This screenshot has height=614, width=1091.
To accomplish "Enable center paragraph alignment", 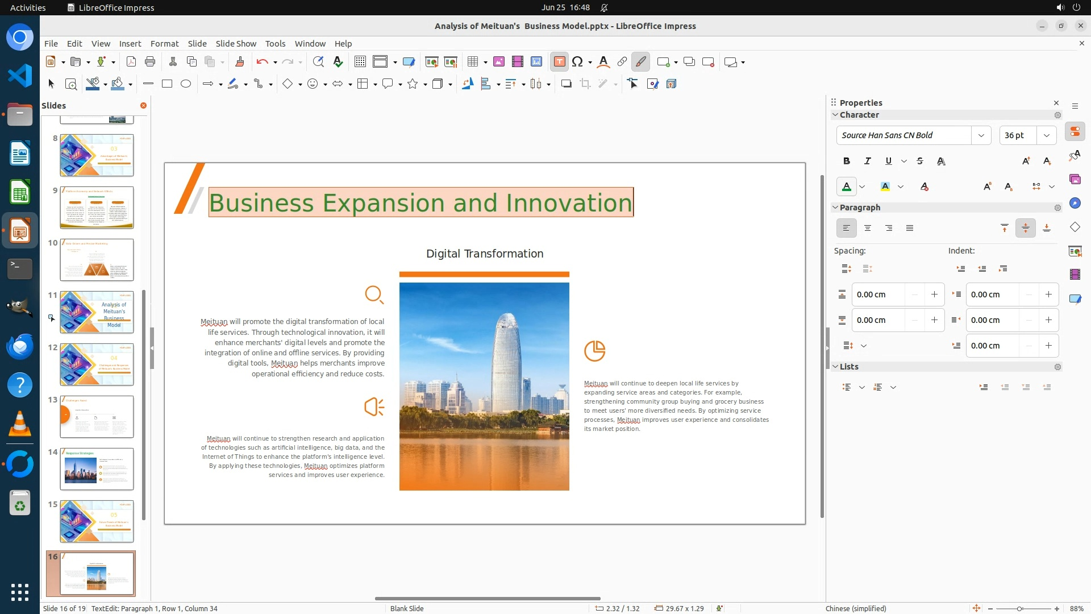I will [868, 229].
